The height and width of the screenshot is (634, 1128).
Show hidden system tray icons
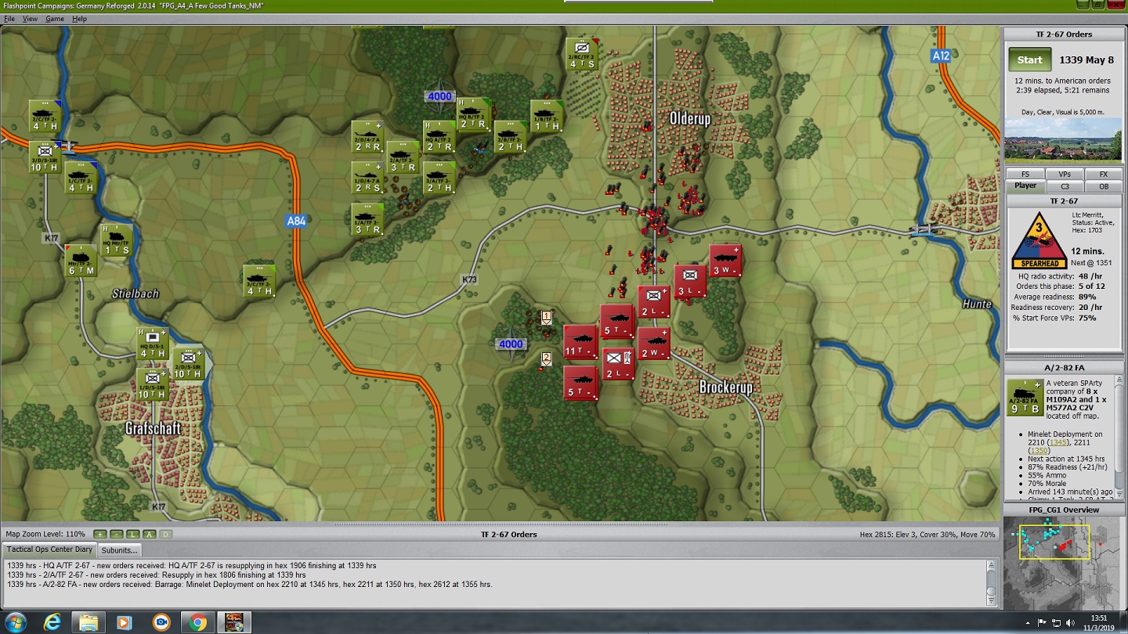tap(1027, 622)
